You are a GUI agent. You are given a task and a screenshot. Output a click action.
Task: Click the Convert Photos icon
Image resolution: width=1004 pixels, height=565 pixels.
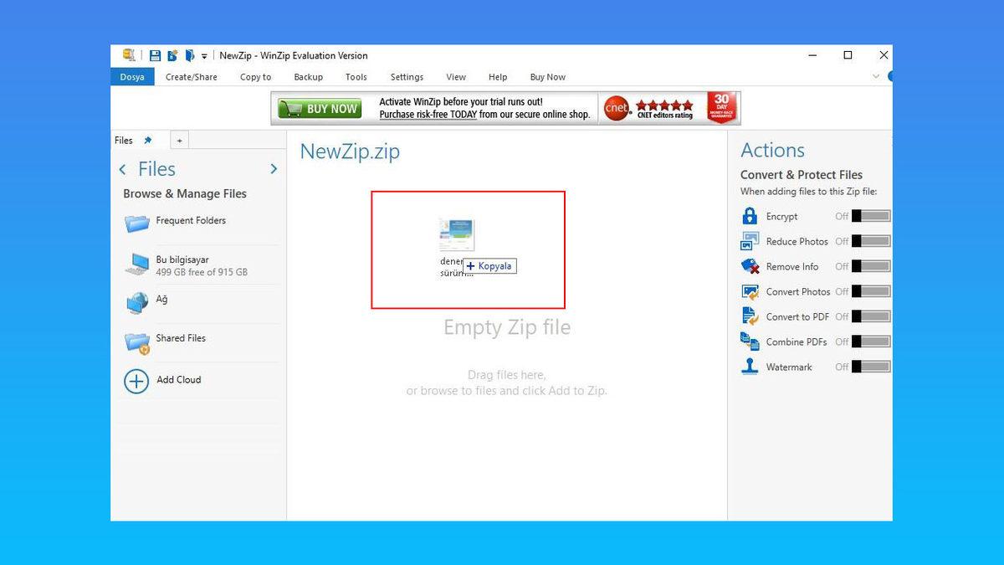point(749,291)
